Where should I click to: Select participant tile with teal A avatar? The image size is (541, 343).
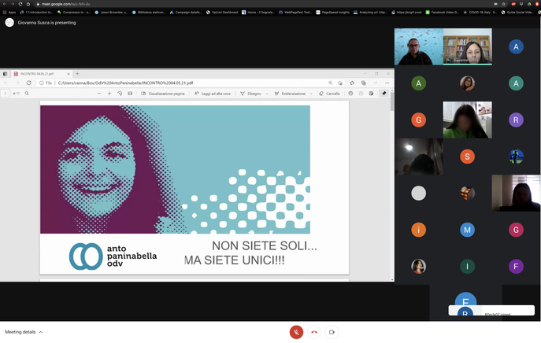coord(516,83)
